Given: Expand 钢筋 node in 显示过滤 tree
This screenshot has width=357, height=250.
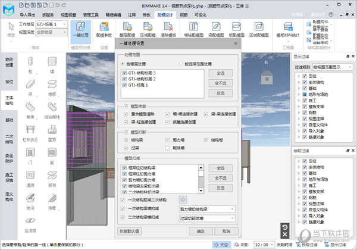Looking at the screenshot, I should tap(299, 112).
